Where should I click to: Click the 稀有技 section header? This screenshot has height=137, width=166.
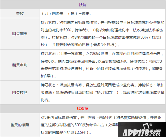coord(83,108)
